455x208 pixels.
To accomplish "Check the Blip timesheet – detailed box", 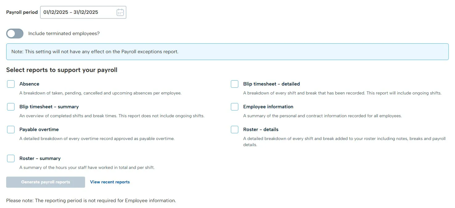I will click(x=235, y=84).
